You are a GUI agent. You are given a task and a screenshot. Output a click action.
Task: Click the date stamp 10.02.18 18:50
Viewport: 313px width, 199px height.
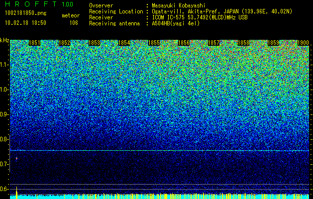coord(26,23)
